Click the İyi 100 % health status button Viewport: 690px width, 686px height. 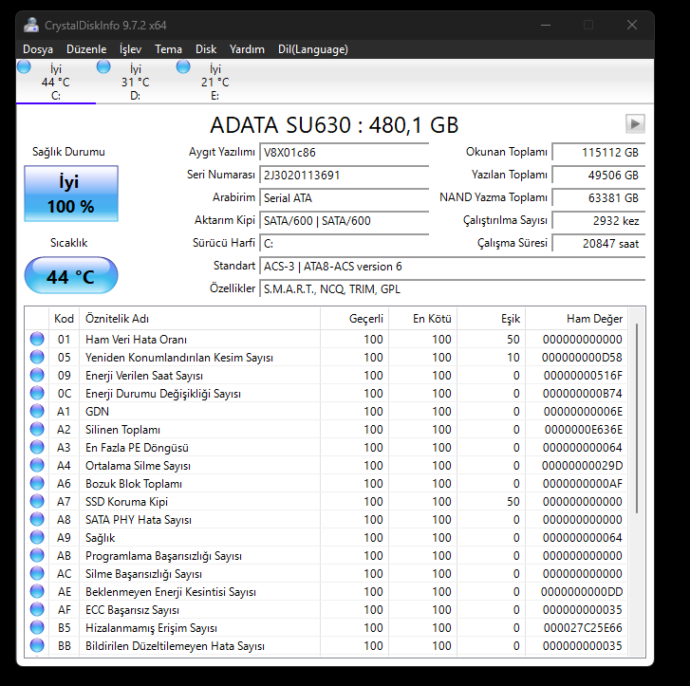tap(71, 194)
